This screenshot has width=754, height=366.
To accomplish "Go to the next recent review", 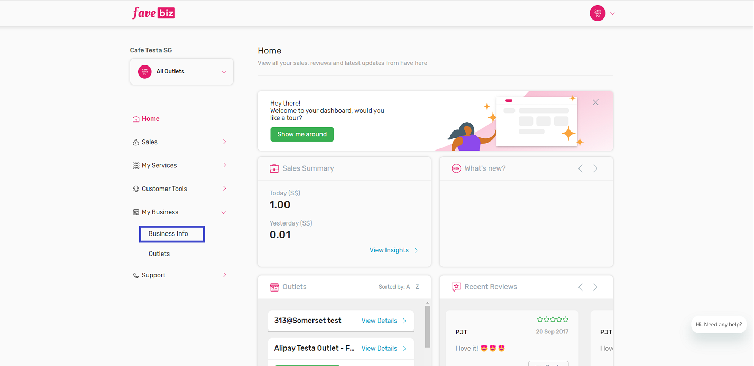I will 595,287.
